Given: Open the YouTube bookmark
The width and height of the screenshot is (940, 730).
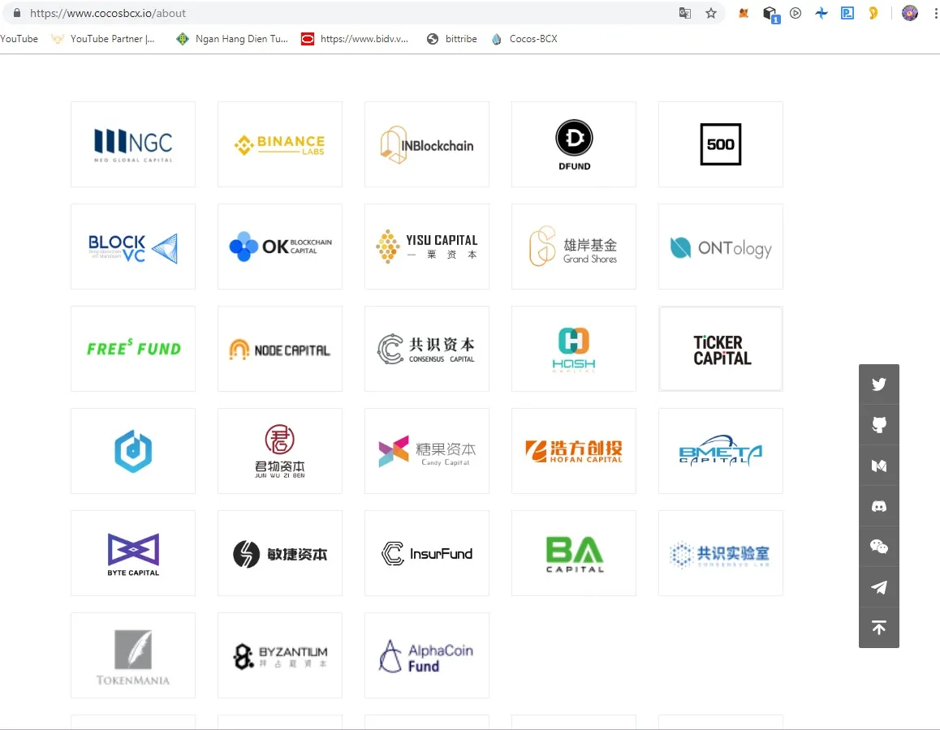Looking at the screenshot, I should point(19,39).
